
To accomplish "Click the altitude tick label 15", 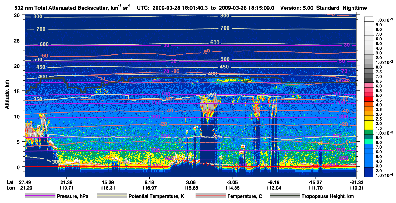I will click(18, 91).
